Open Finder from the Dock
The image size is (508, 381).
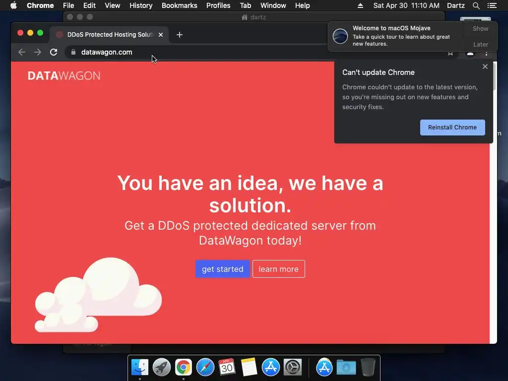140,368
